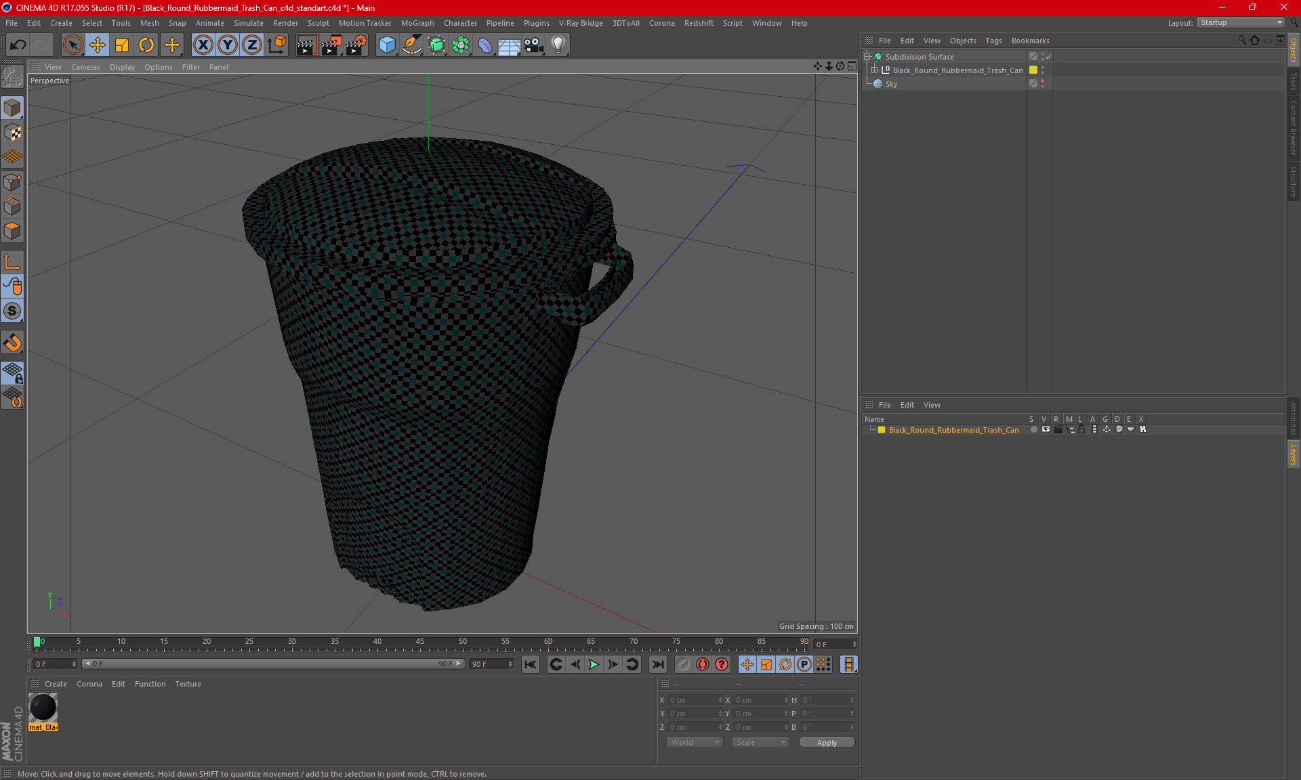Open the Simulate menu
The width and height of the screenshot is (1301, 780).
[x=248, y=23]
